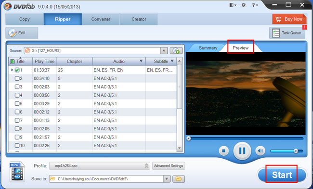Mute the preview with the speaker icon

click(x=260, y=151)
